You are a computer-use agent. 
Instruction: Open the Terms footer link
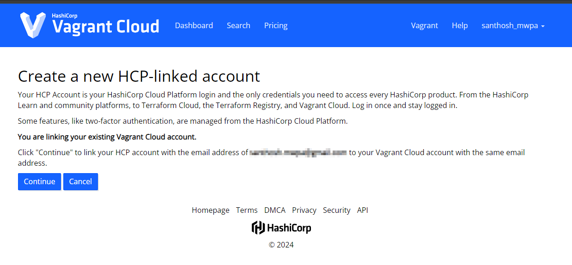coord(247,210)
